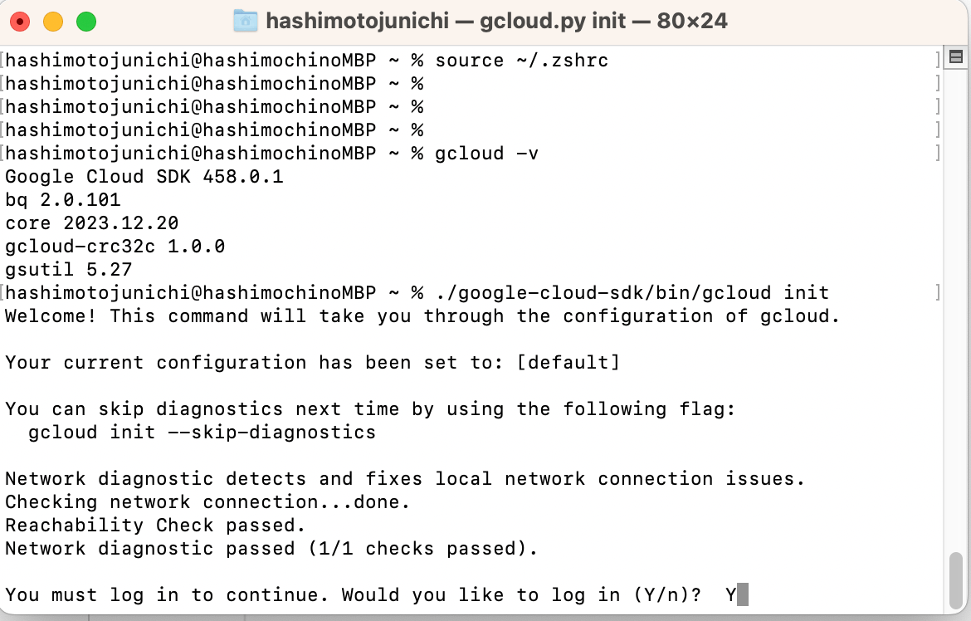Click the closing bracket mark on the gcloud init command line
Image resolution: width=971 pixels, height=621 pixels.
pyautogui.click(x=938, y=292)
